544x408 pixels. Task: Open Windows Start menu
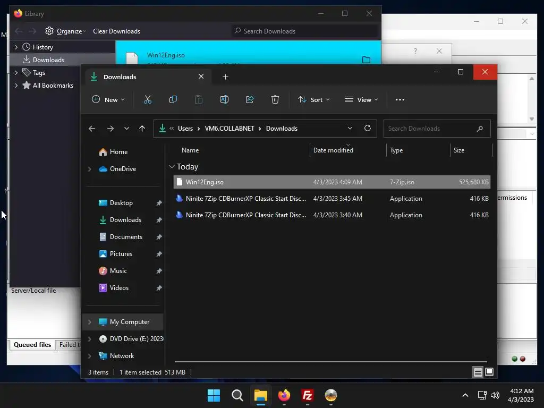pos(214,395)
